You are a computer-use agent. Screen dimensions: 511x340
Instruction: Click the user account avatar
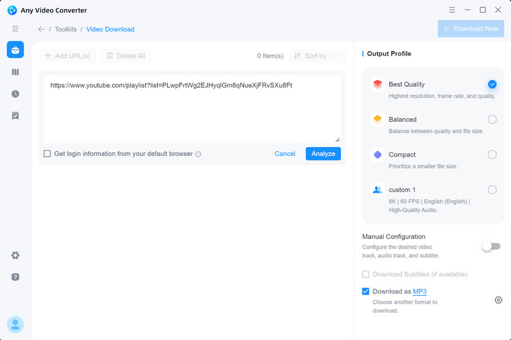pyautogui.click(x=15, y=325)
